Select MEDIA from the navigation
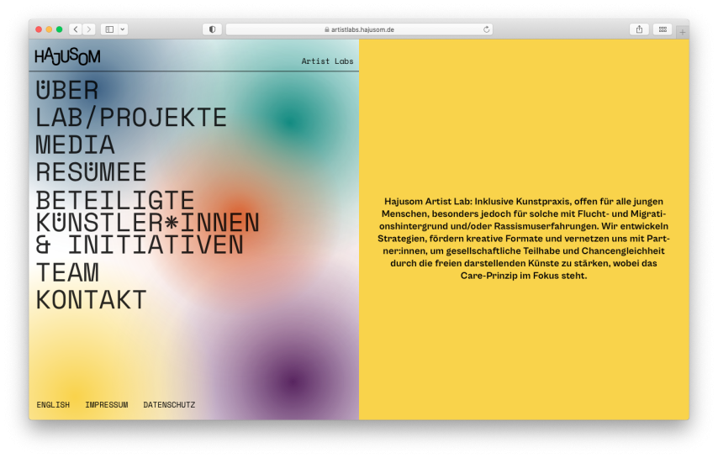Viewport: 718px width, 458px height. 75,145
